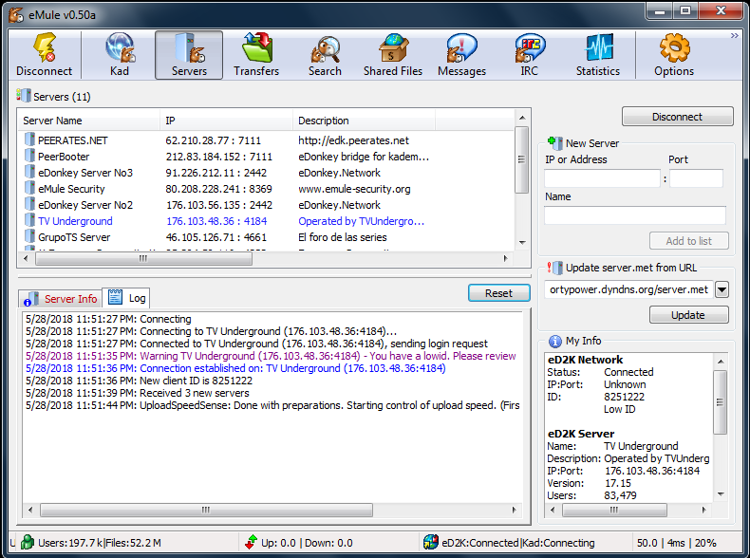Click My Info horizontal scroll right arrow

pyautogui.click(x=704, y=510)
